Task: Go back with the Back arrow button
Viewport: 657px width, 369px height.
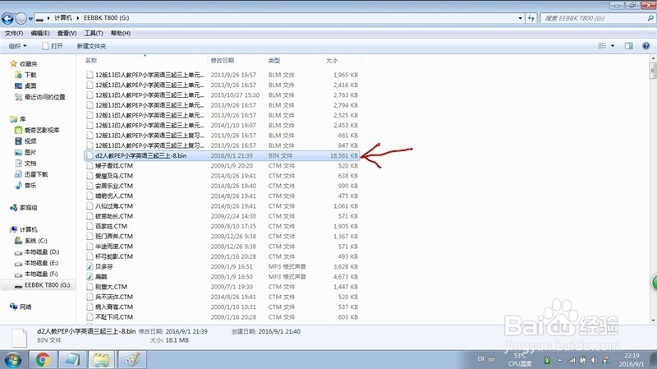Action: [x=7, y=18]
